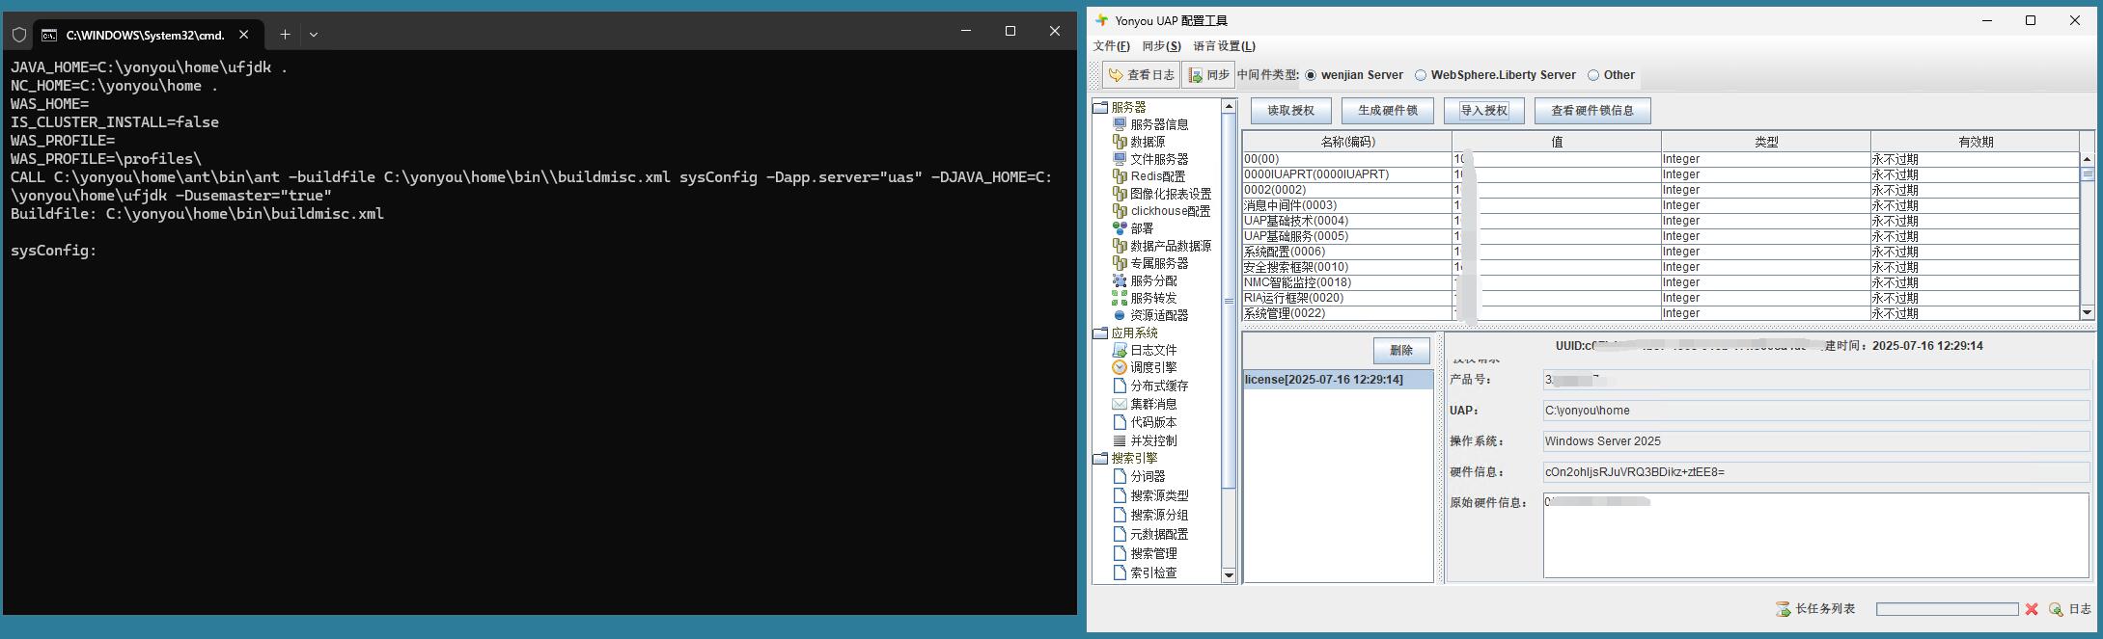Click the 硬件信息 text field
The image size is (2103, 639).
1815,472
